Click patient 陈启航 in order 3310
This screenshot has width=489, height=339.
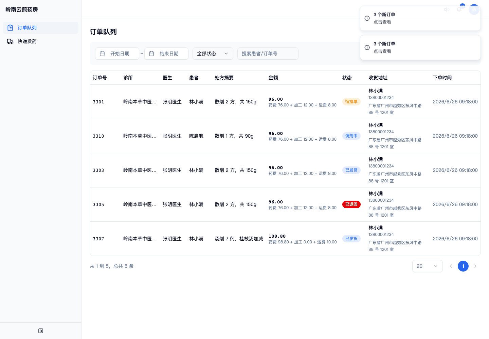point(196,136)
